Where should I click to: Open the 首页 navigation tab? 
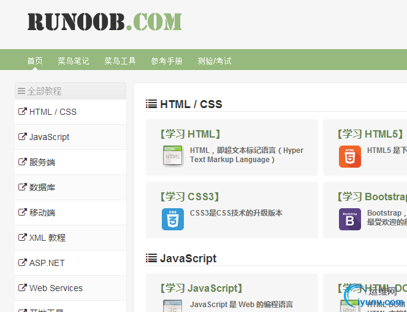[x=35, y=61]
